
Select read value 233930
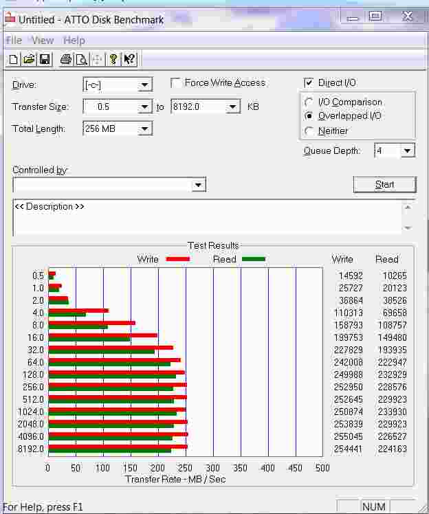(393, 412)
